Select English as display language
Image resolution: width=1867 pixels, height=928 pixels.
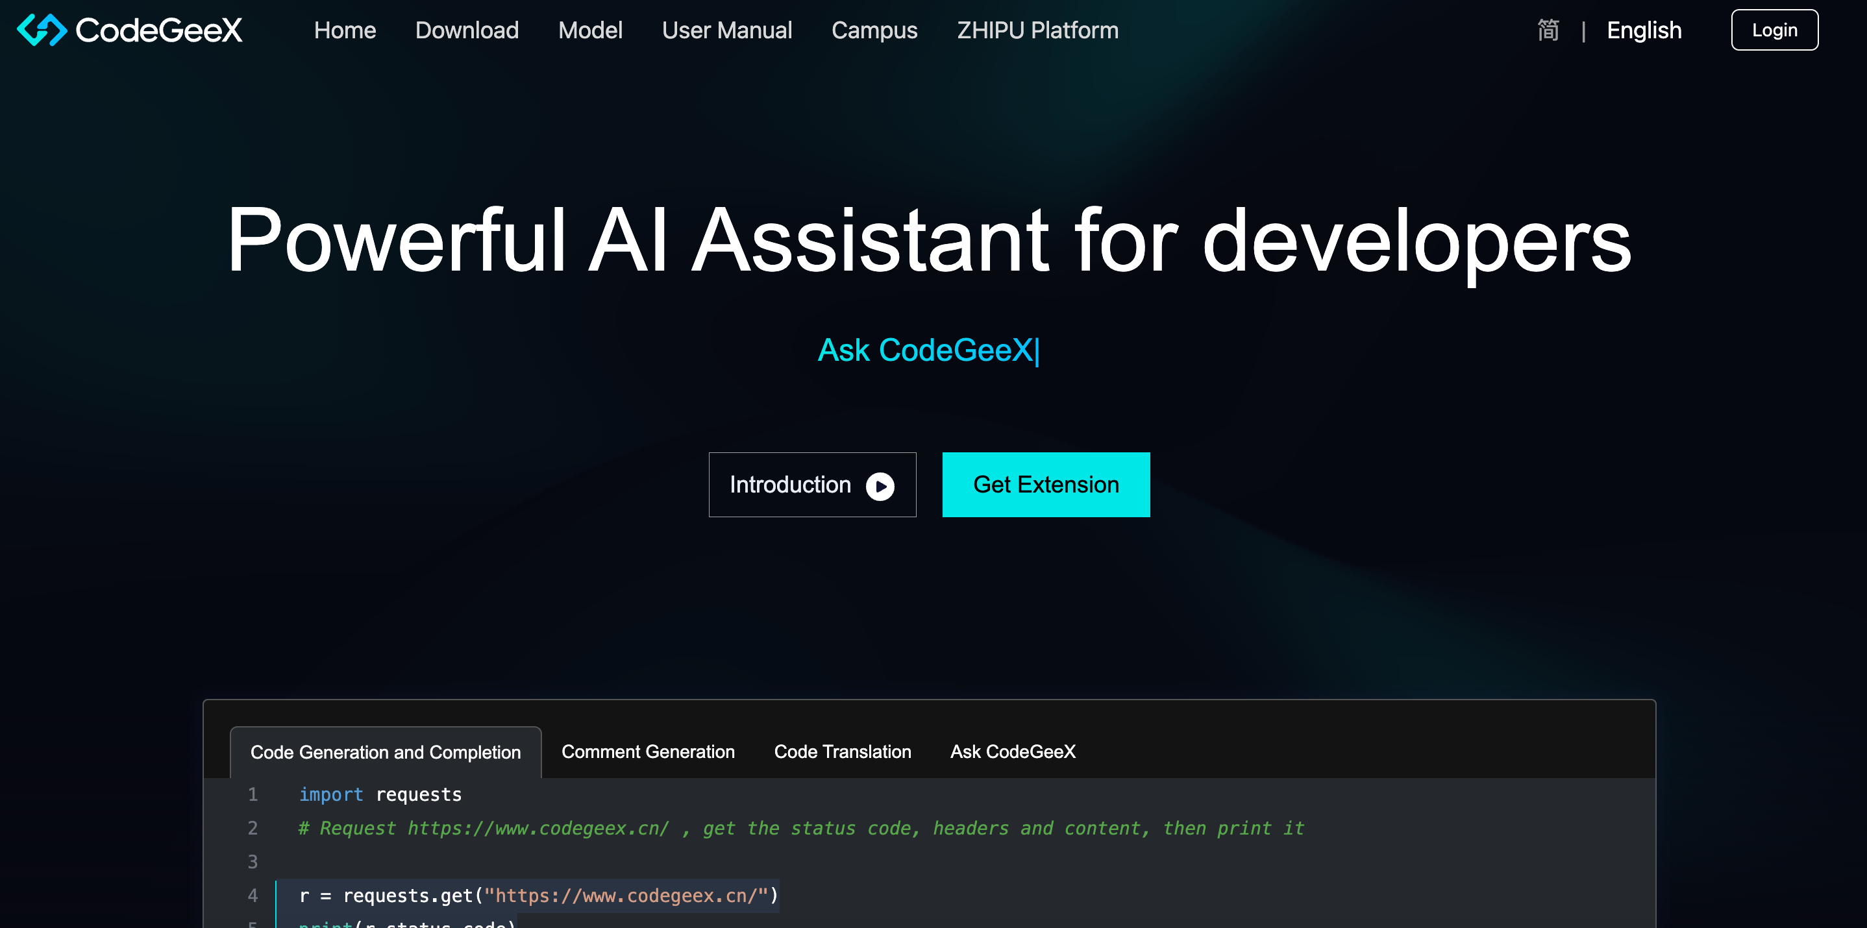tap(1644, 30)
